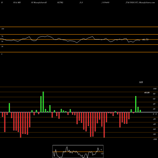Click the end of the RSI line near 46.75
The image size is (158, 158).
(x=140, y=40)
